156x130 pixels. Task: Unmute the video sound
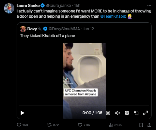pyautogui.click(x=117, y=113)
